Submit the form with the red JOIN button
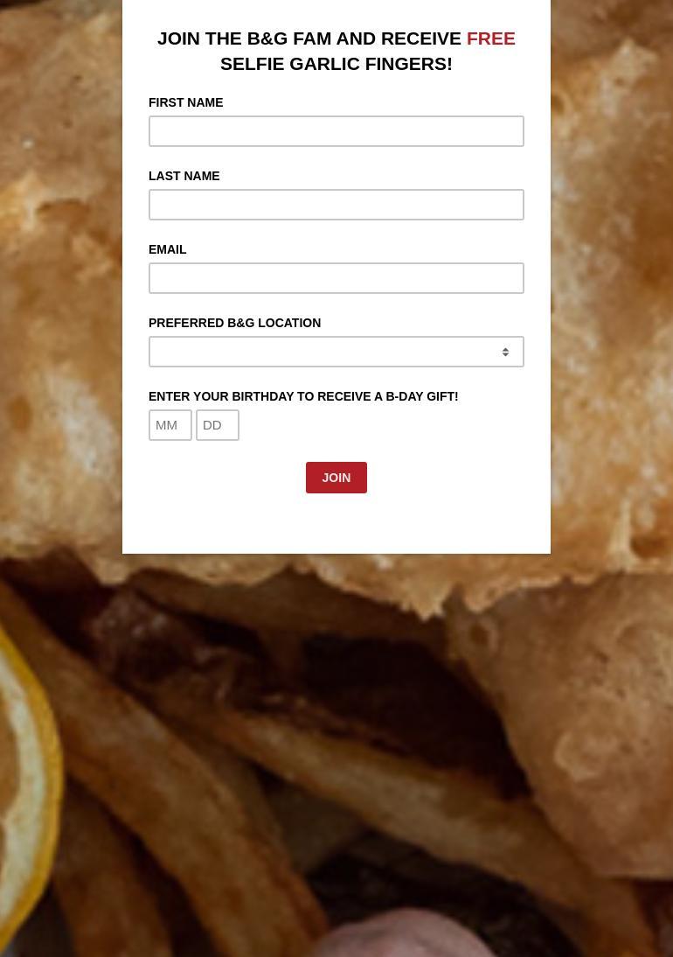673x957 pixels. pos(336,478)
